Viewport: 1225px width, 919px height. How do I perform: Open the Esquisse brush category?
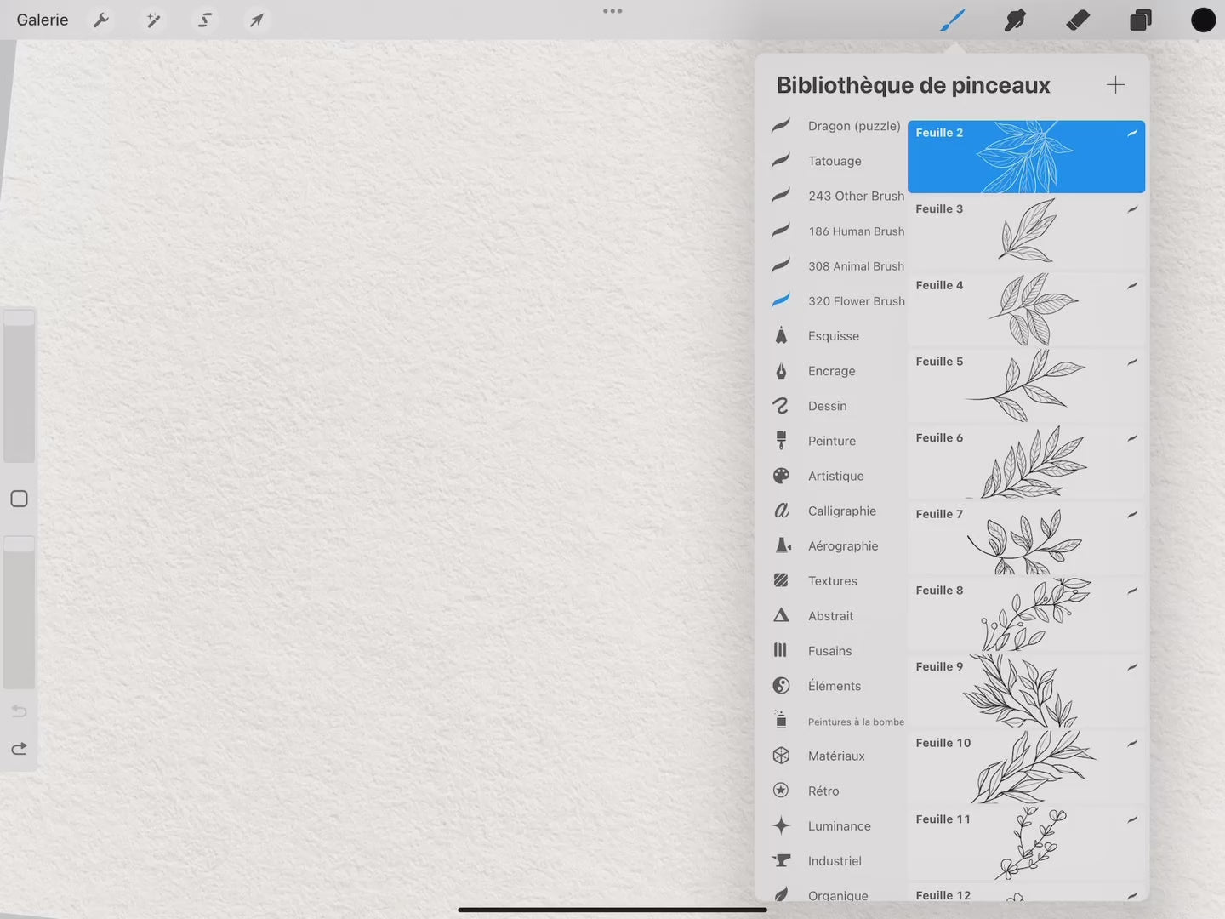click(x=833, y=336)
